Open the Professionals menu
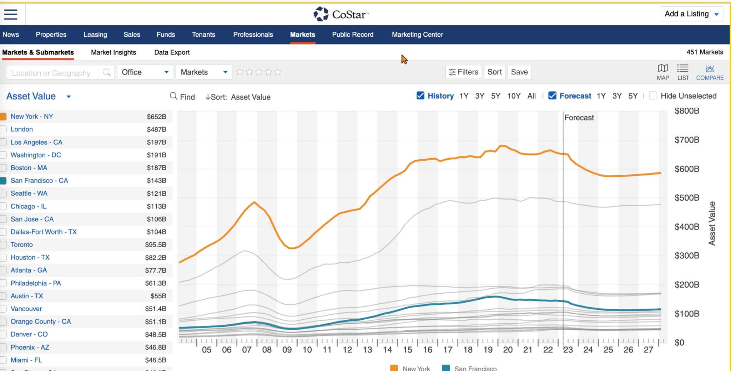This screenshot has height=371, width=731. [253, 35]
